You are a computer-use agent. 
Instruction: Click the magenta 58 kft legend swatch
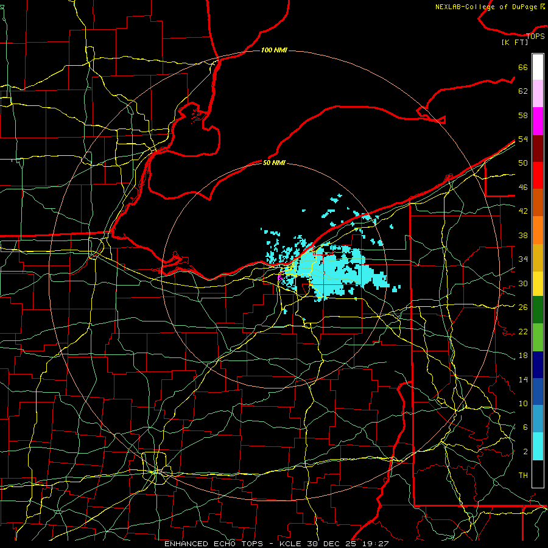tap(538, 121)
